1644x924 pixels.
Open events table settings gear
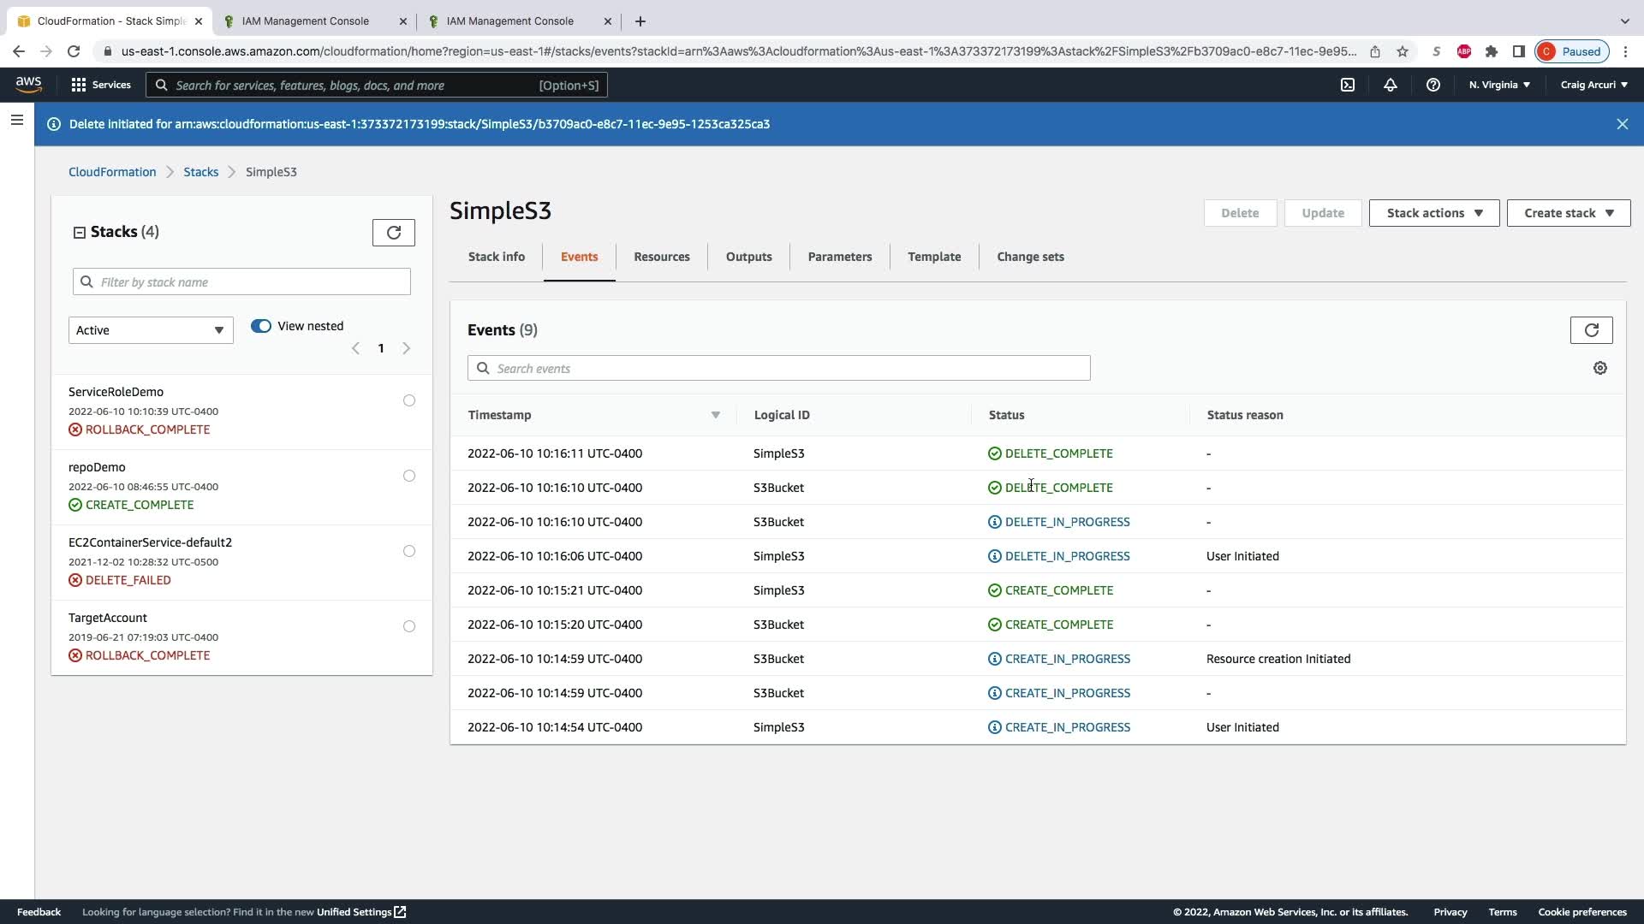pos(1599,368)
